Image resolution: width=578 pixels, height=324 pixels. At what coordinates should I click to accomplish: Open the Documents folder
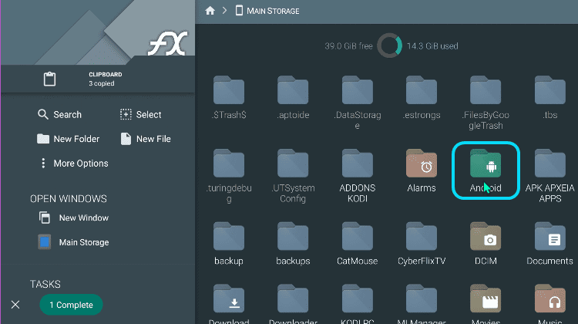pyautogui.click(x=550, y=244)
